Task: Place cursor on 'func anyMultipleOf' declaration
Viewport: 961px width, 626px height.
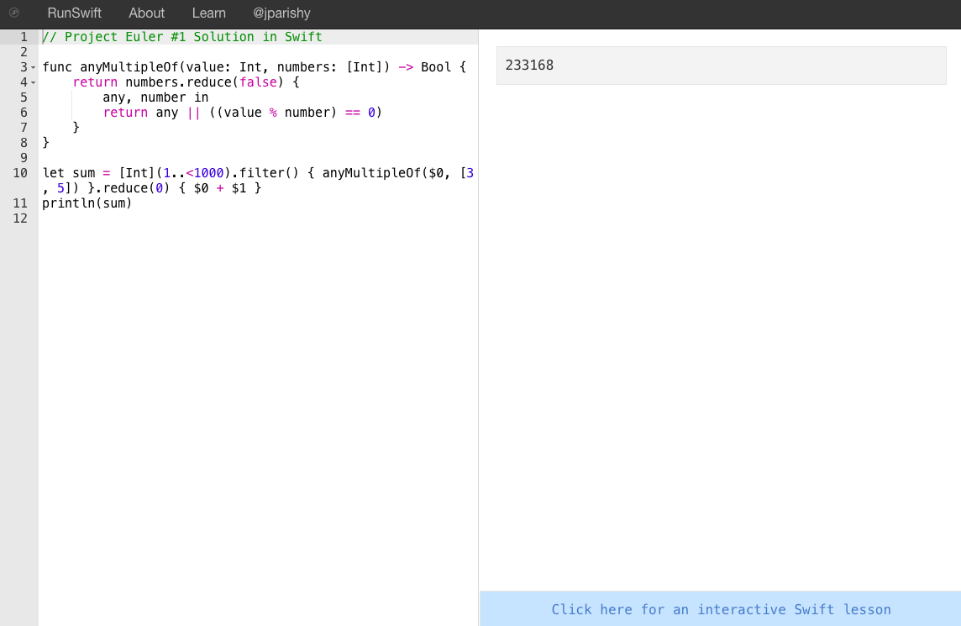Action: [110, 67]
